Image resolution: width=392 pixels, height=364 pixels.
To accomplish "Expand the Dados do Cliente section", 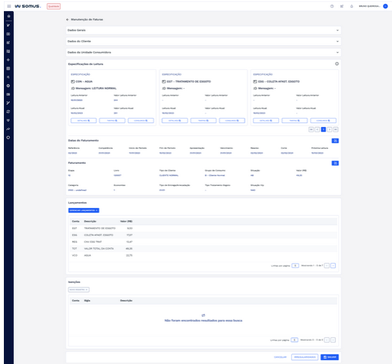I will click(x=337, y=41).
